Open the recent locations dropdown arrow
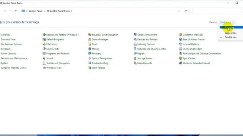This screenshot has width=243, height=136. 10,11
